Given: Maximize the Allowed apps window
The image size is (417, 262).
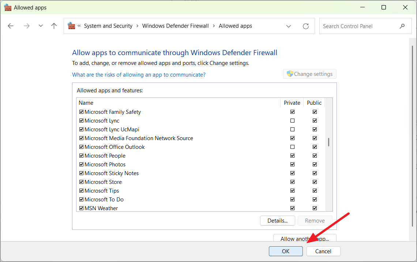Looking at the screenshot, I should click(x=384, y=7).
